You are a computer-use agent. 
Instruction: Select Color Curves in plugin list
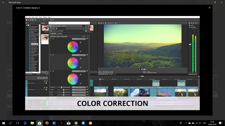[x=34, y=47]
